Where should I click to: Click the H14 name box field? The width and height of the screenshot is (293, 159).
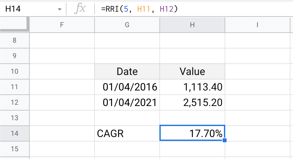pyautogui.click(x=33, y=9)
